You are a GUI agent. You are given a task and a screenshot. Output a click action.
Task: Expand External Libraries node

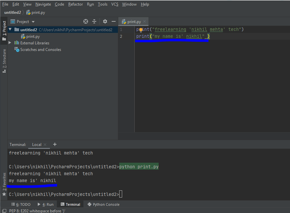click(10, 43)
